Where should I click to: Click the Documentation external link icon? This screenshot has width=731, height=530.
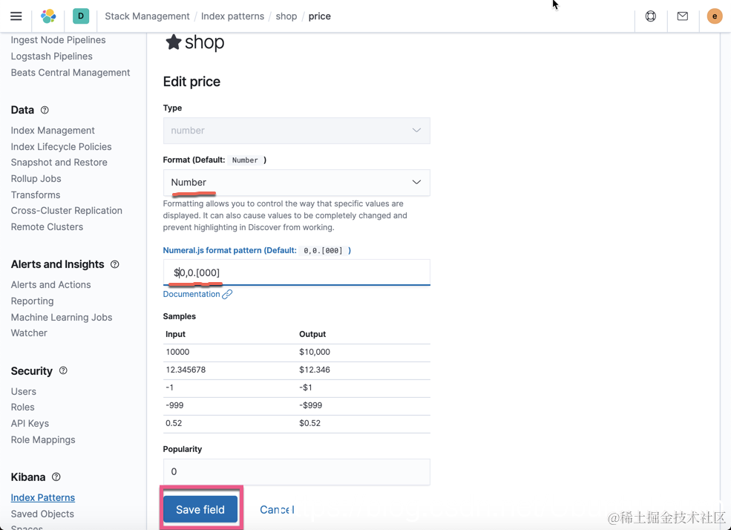pos(227,294)
